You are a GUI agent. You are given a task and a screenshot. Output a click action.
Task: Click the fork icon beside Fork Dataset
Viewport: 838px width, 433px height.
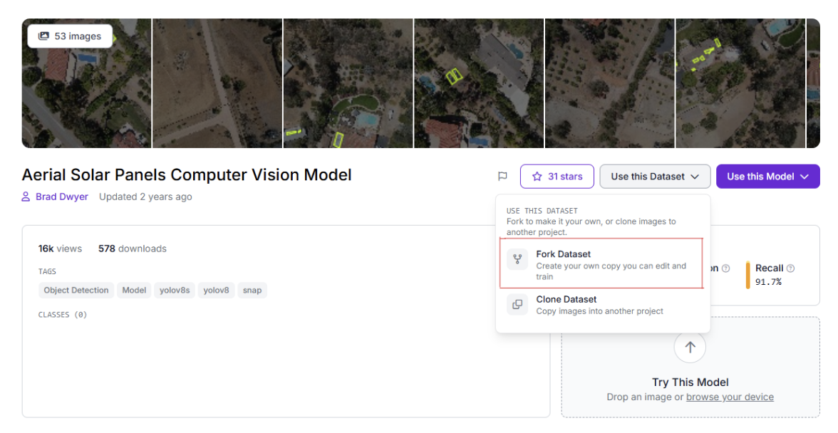517,260
